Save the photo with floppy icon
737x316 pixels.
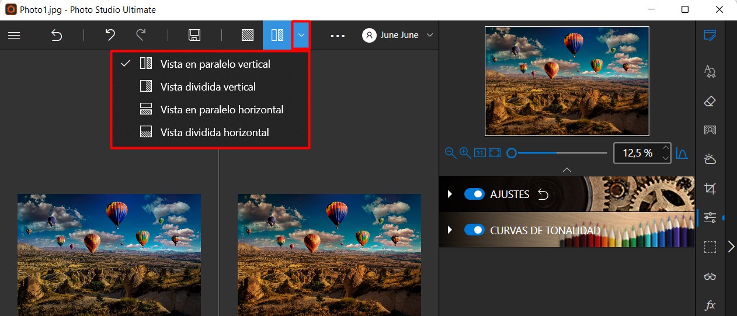(194, 35)
